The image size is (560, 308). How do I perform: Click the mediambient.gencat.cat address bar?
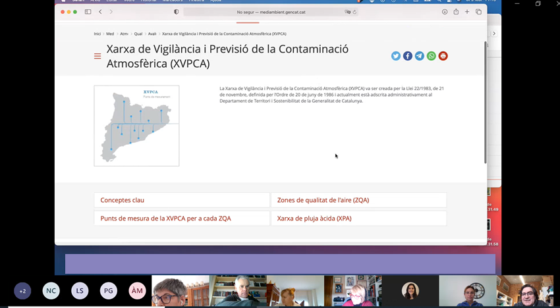point(271,12)
